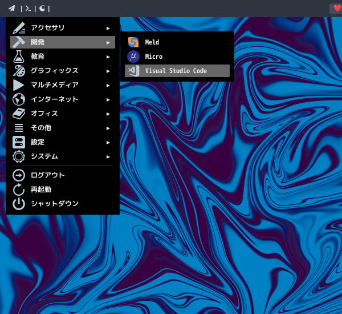Open the アクセサリ menu category
The height and width of the screenshot is (314, 342).
pos(63,28)
